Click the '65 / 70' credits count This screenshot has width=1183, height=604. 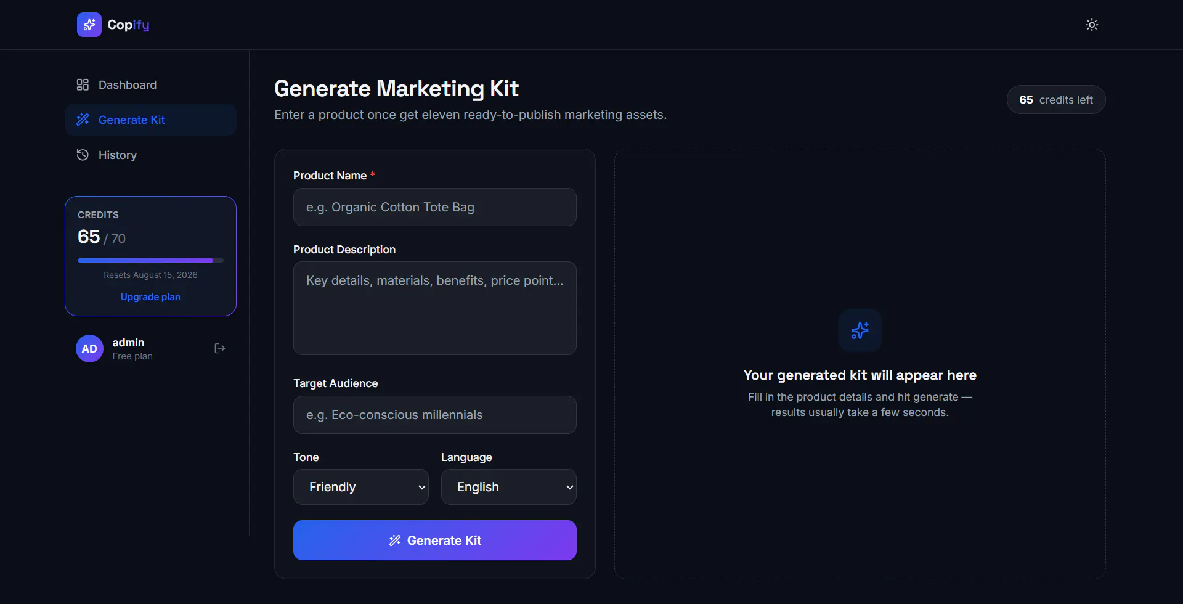pyautogui.click(x=102, y=237)
